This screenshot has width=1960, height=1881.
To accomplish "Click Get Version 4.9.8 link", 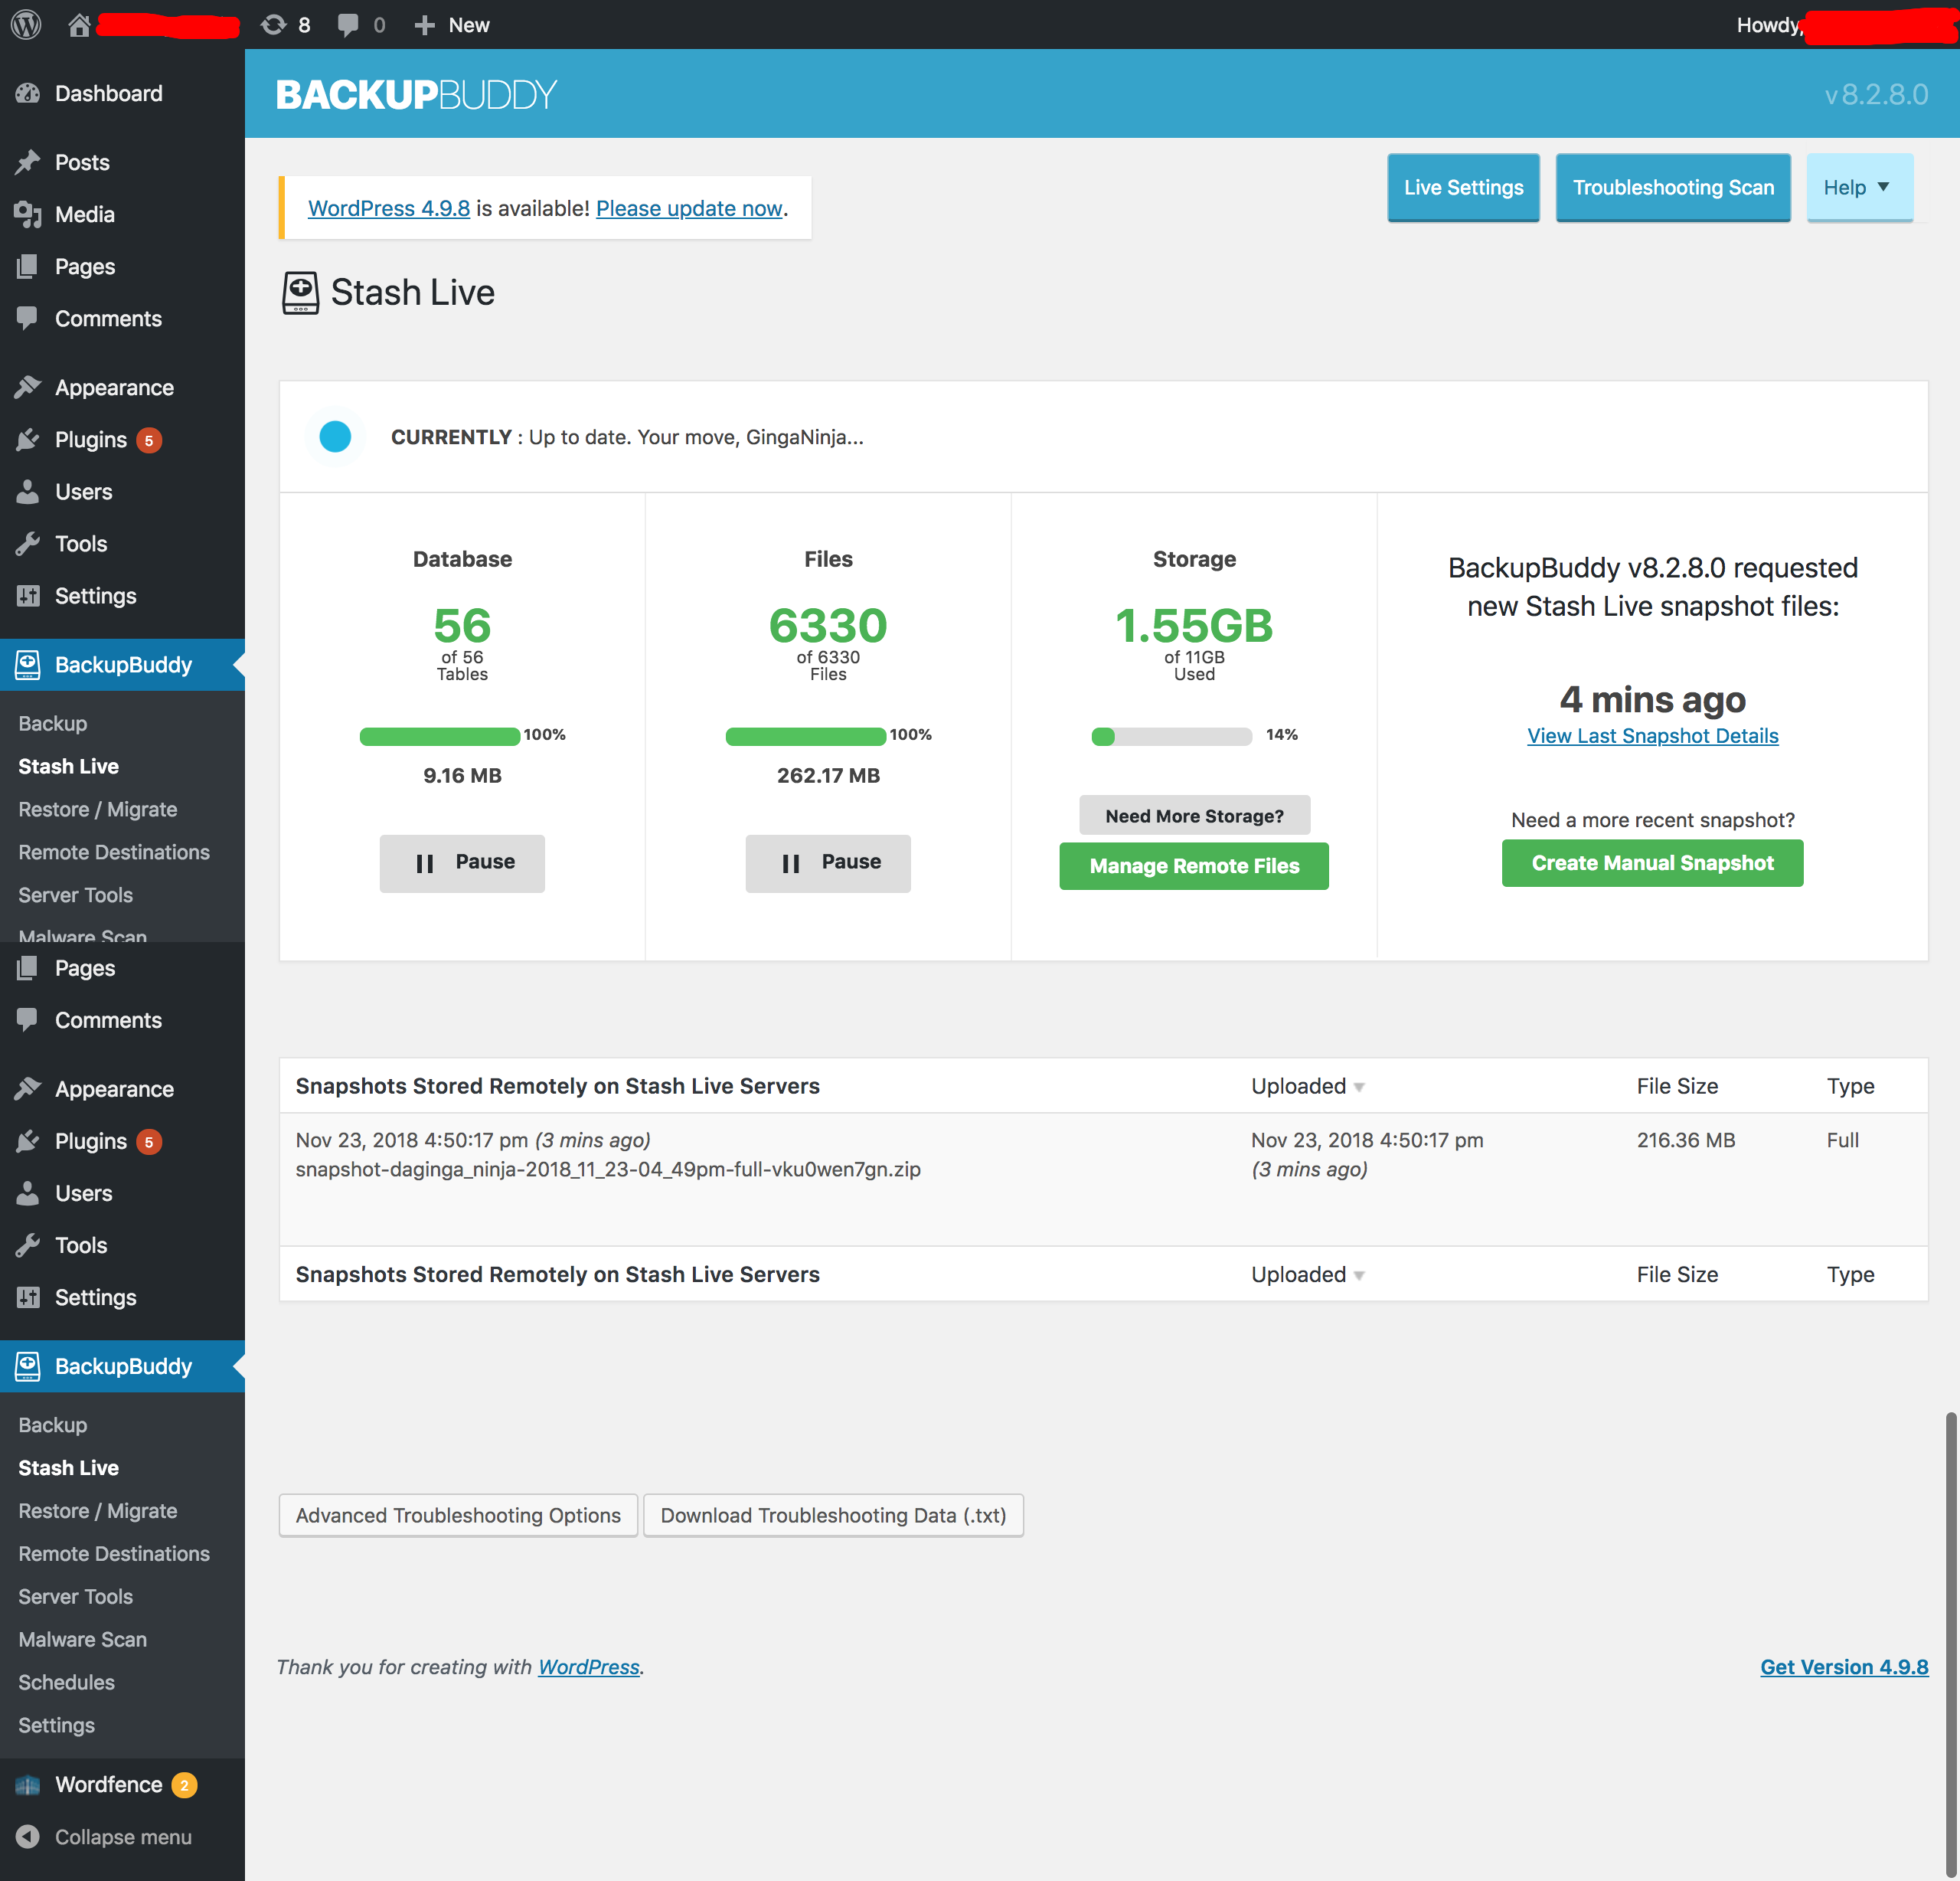I will [x=1844, y=1667].
